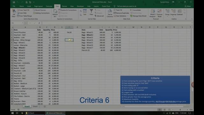This screenshot has width=204, height=115.
Task: Open the Sort dialog
Action: [x=85, y=12]
